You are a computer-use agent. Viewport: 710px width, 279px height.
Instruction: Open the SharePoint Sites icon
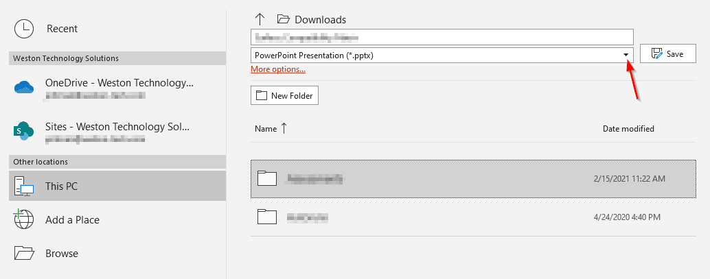click(x=23, y=131)
